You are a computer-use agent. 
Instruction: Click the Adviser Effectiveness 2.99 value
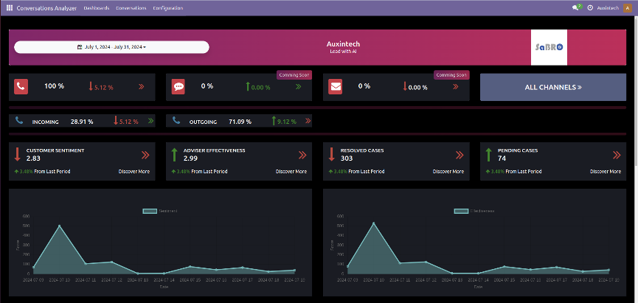(x=190, y=159)
